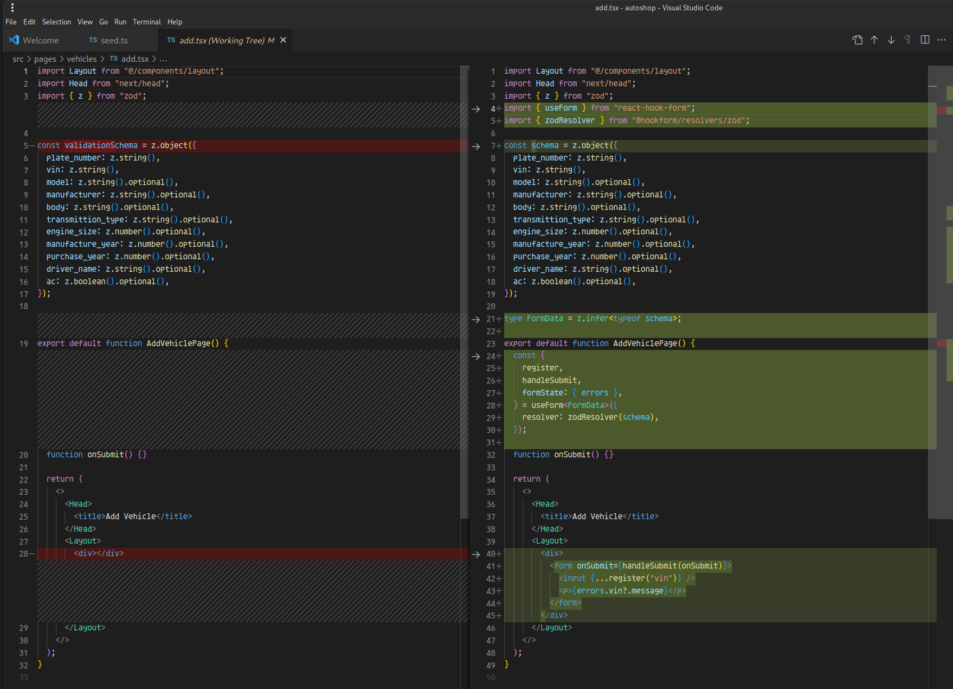Revert the FormData type block arrow
Viewport: 953px width, 689px height.
click(x=476, y=320)
